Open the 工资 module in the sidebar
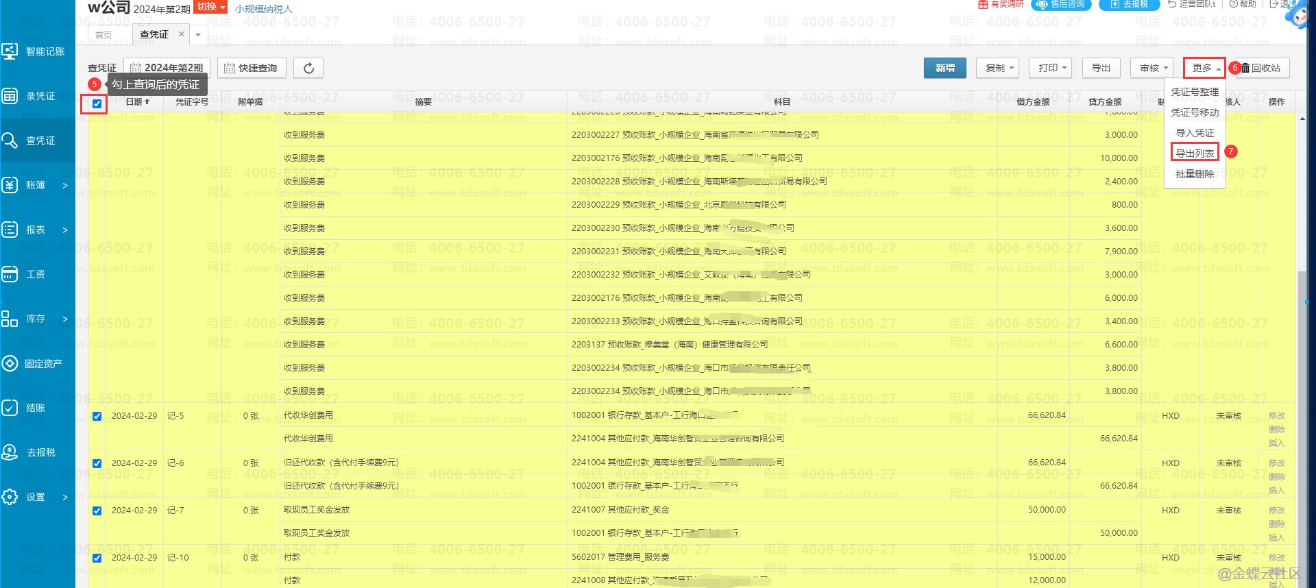1316x588 pixels. point(25,274)
